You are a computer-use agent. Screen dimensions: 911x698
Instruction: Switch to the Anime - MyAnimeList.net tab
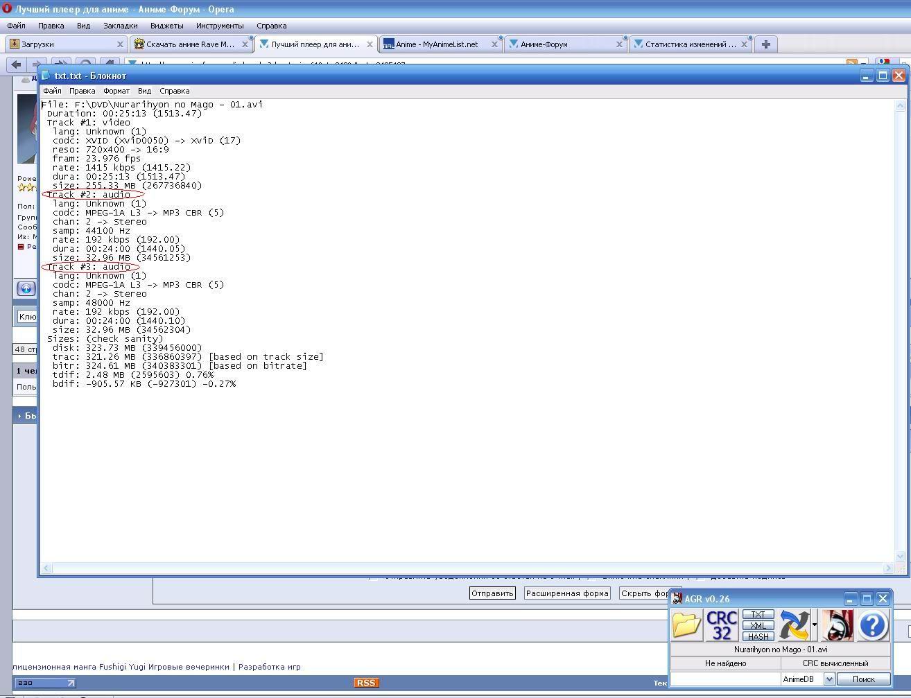point(437,44)
